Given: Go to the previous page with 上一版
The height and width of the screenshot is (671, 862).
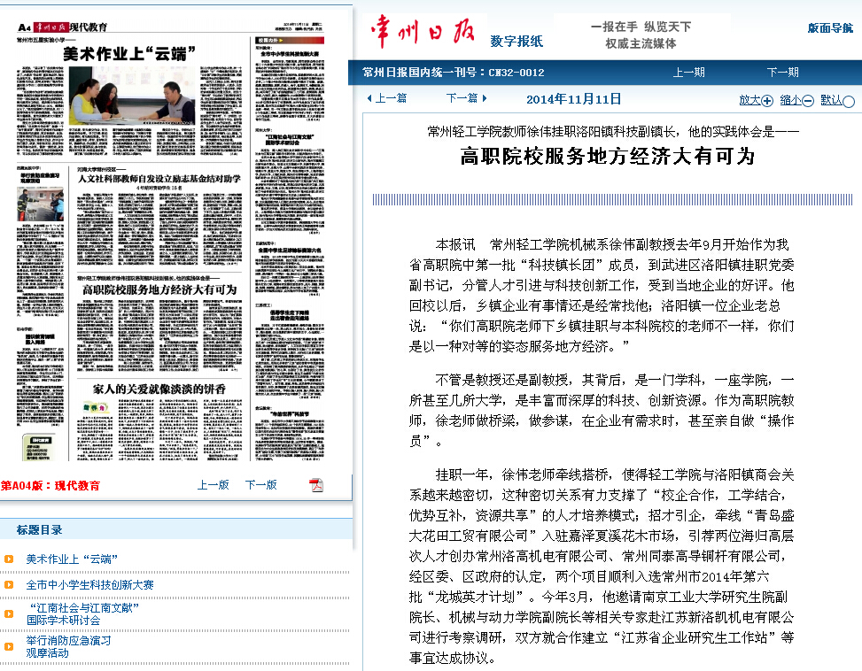Looking at the screenshot, I should click(x=213, y=485).
